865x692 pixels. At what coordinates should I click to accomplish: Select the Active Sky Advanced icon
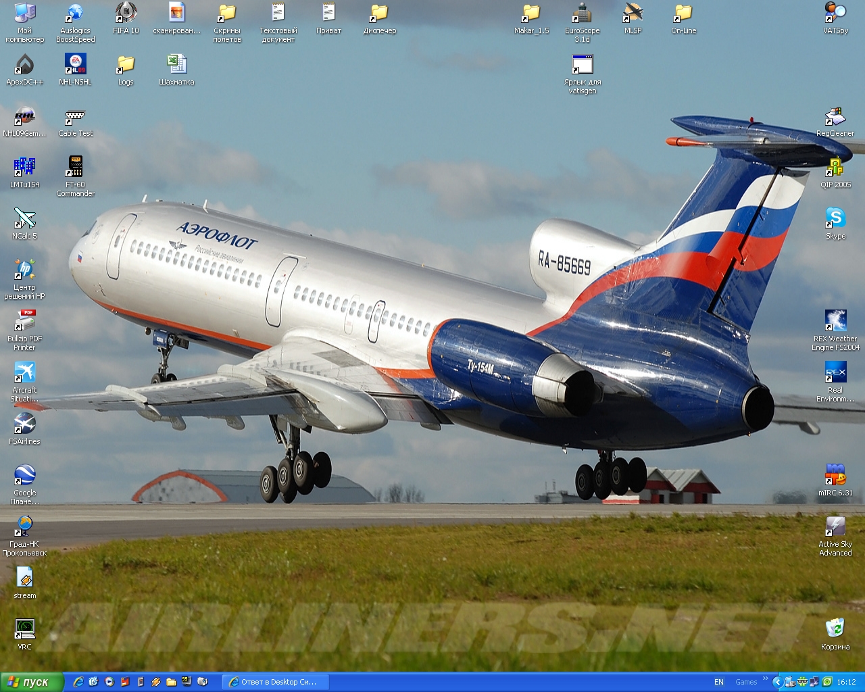click(835, 537)
